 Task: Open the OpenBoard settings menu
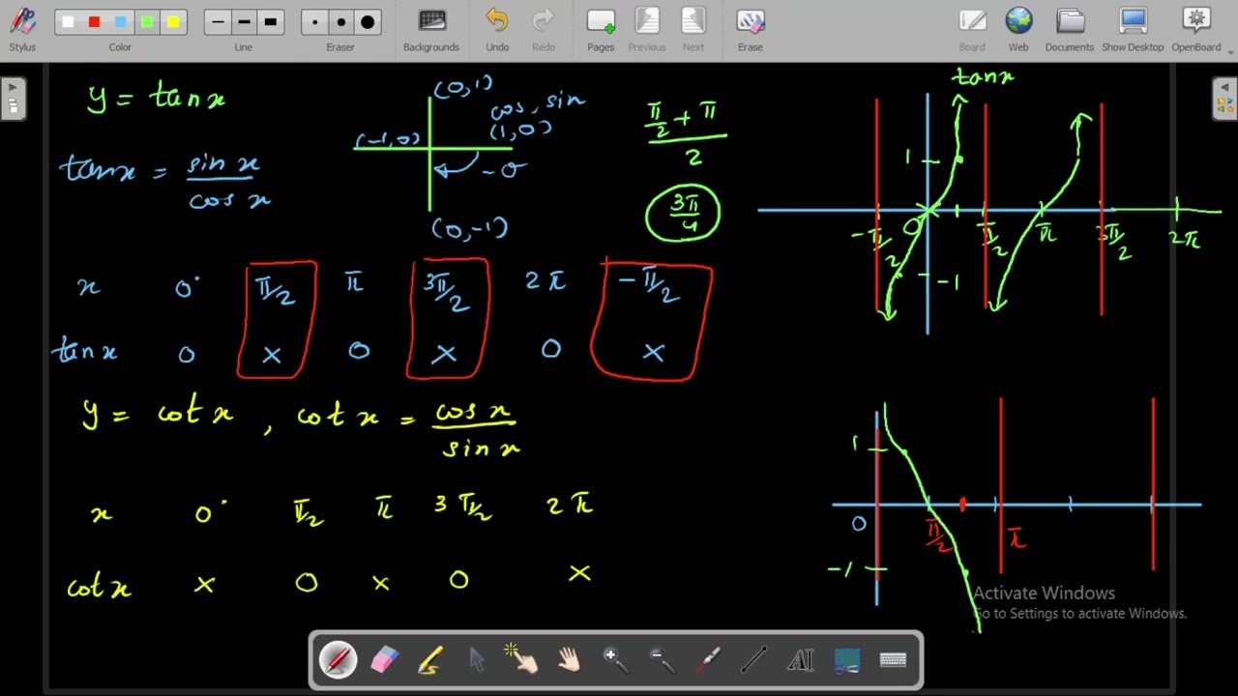click(1196, 29)
